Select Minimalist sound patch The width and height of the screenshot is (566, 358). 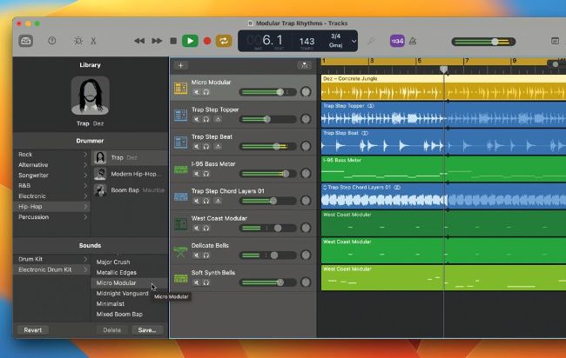click(x=129, y=304)
